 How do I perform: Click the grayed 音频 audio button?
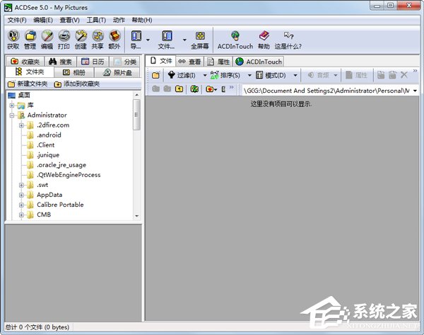(x=319, y=75)
